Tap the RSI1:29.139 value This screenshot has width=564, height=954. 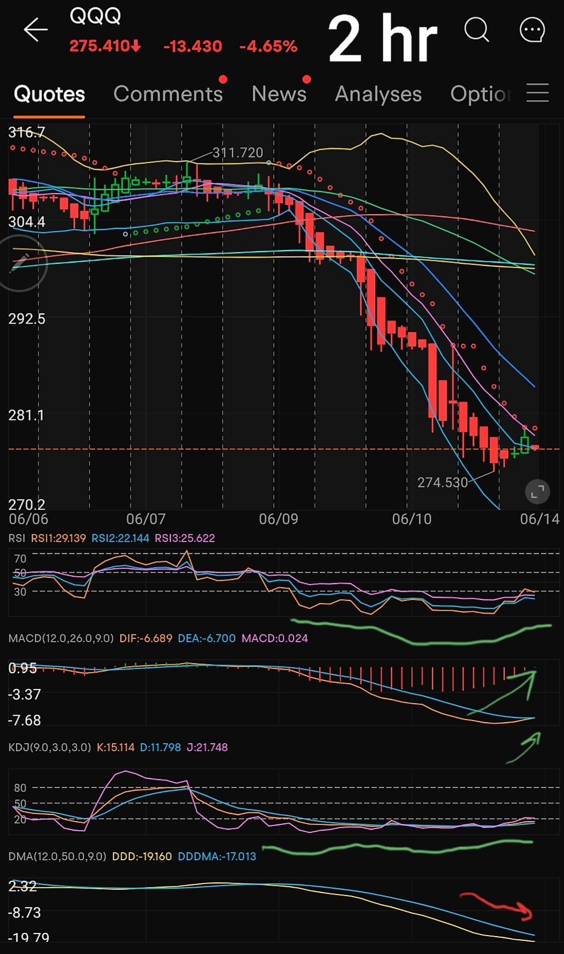(58, 538)
